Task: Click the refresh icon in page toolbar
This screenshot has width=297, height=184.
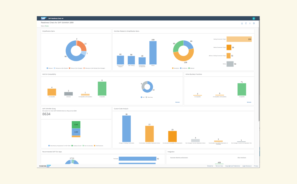Action: pos(246,23)
